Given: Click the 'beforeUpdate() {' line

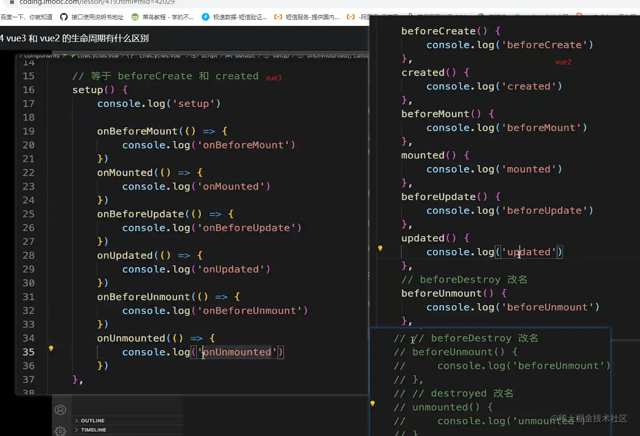Looking at the screenshot, I should [451, 197].
